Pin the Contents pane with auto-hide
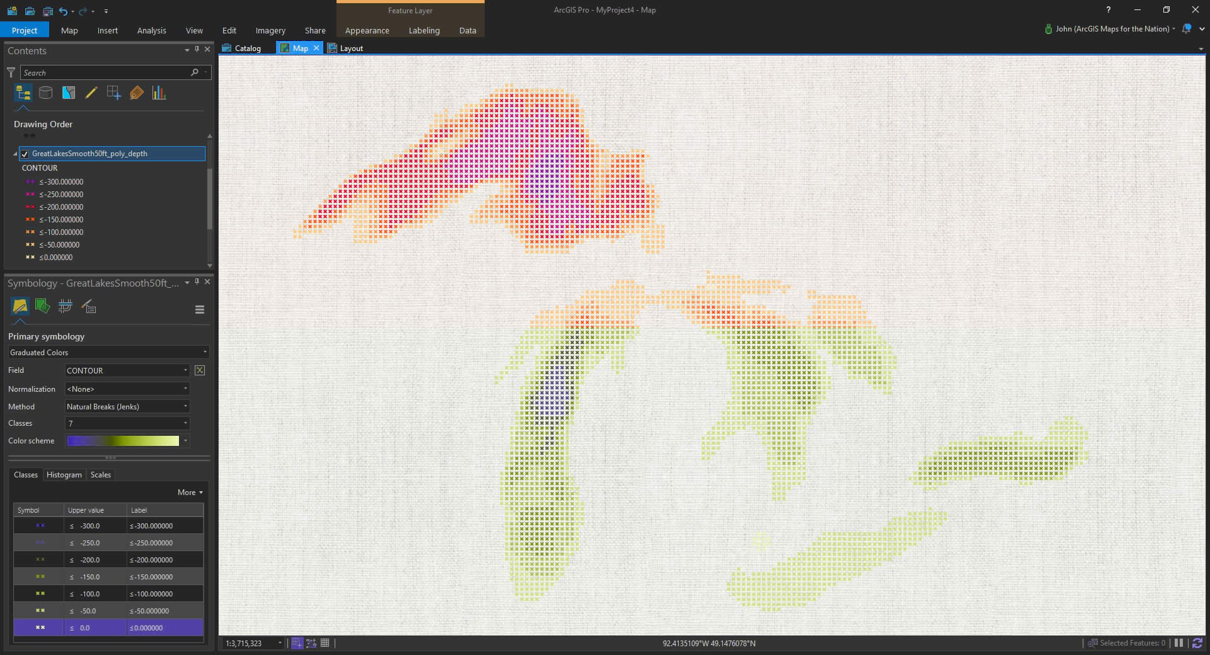Viewport: 1210px width, 655px height. click(197, 49)
